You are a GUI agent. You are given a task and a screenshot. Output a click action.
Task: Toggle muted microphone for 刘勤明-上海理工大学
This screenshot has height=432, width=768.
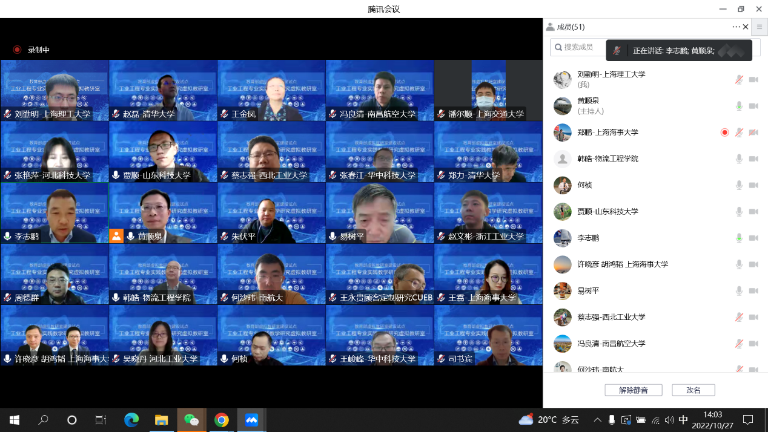[x=739, y=79]
